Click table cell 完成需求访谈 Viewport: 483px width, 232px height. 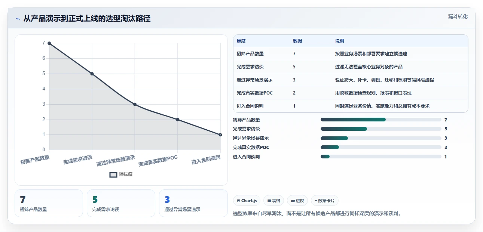(250, 67)
